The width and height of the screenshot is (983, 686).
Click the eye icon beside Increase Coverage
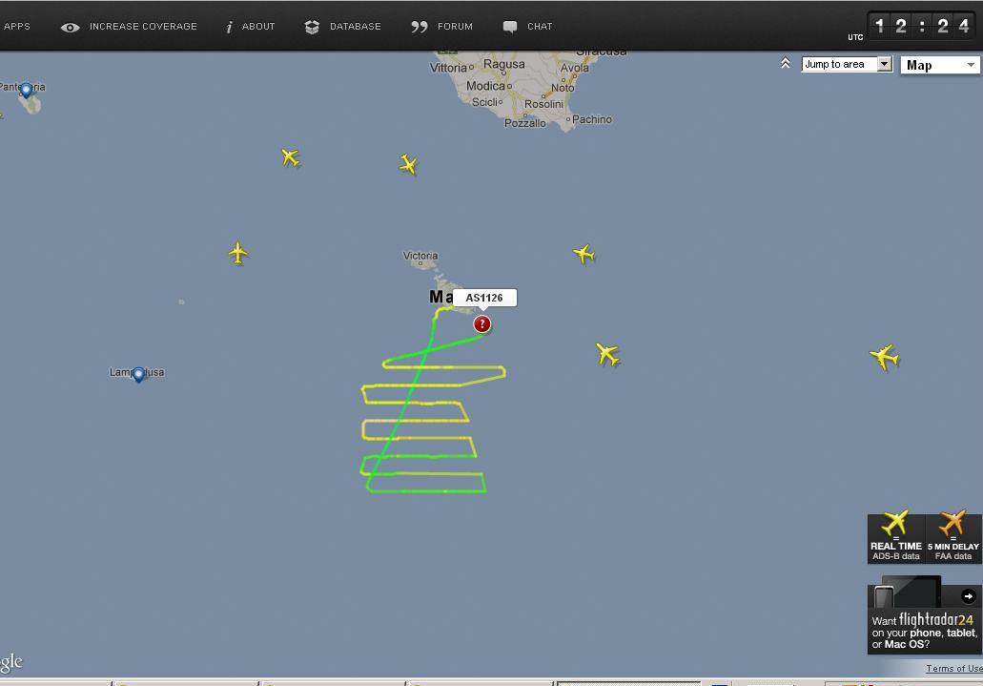click(71, 27)
